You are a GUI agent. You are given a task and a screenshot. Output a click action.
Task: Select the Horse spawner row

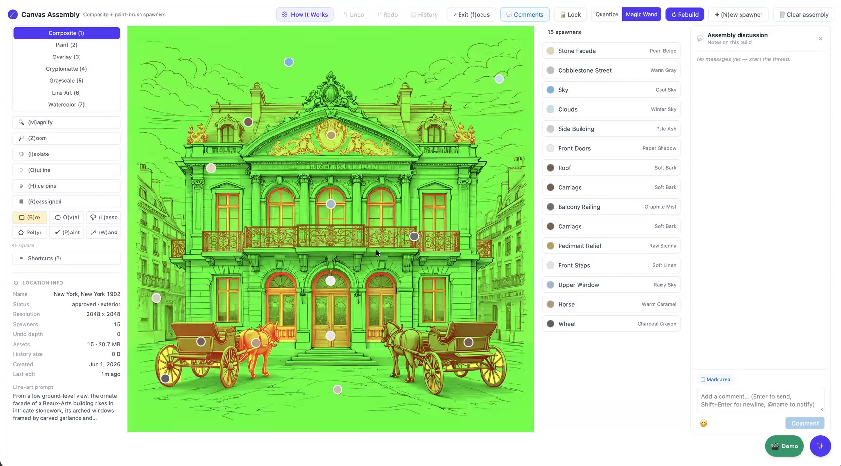pyautogui.click(x=611, y=304)
